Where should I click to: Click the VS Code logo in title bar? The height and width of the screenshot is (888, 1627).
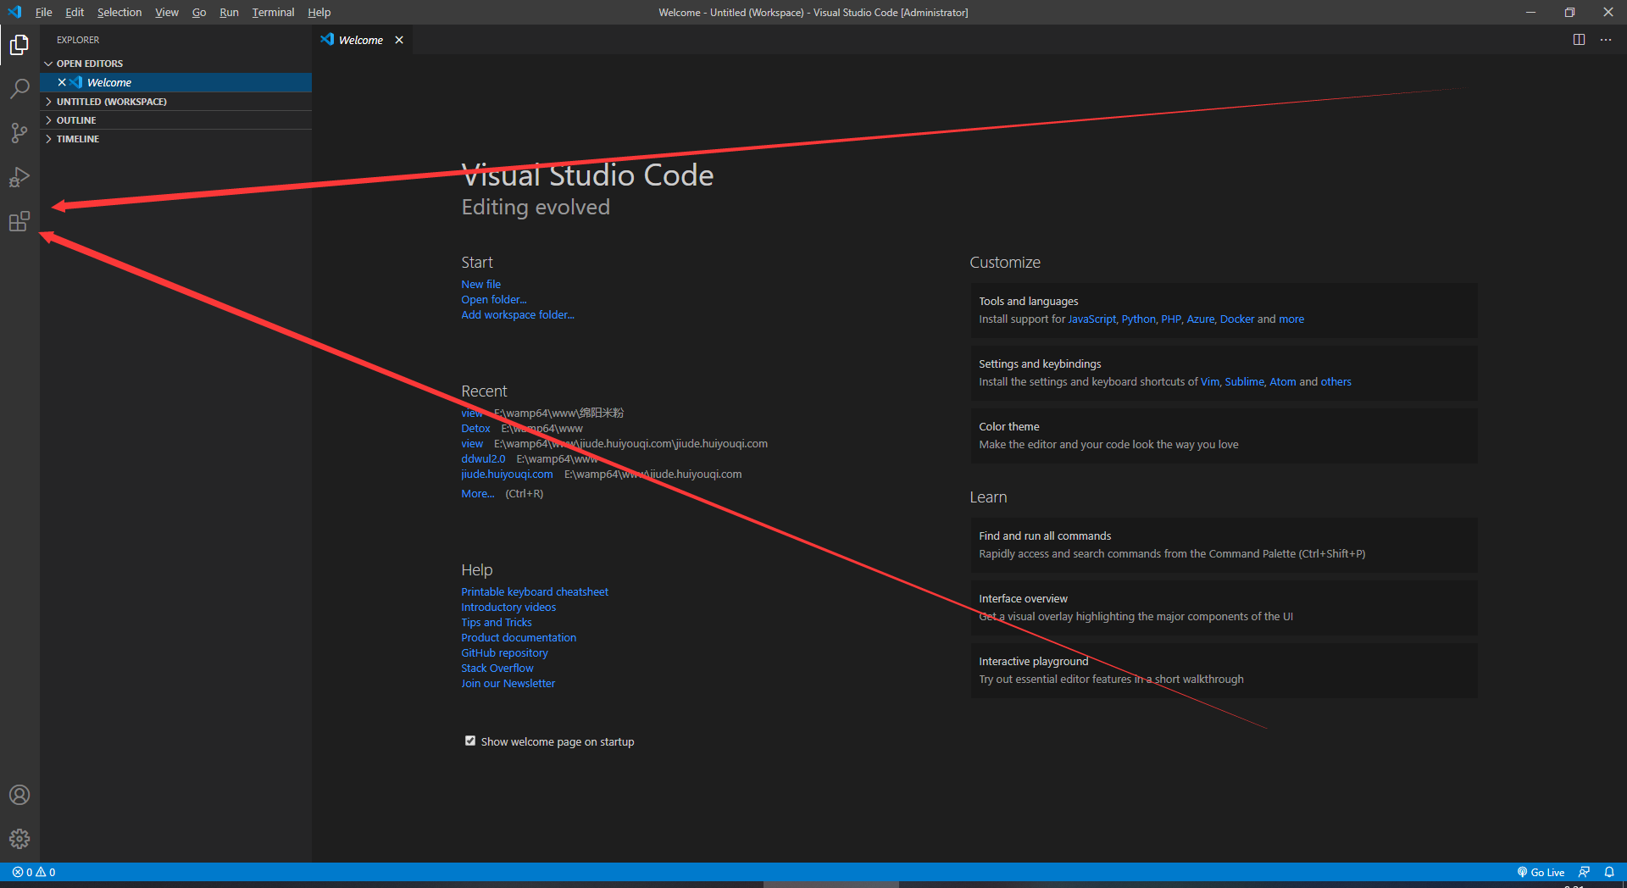coord(14,12)
